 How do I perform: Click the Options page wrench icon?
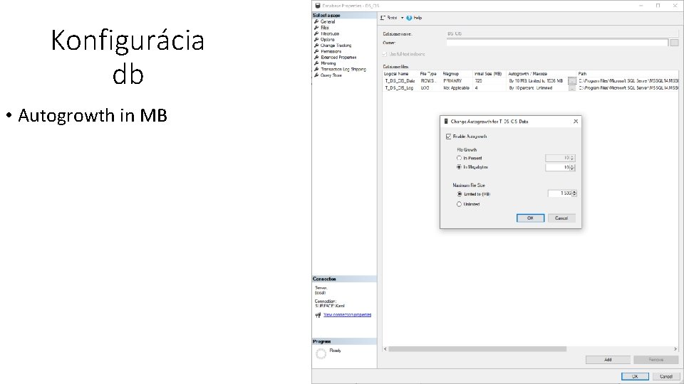point(316,39)
